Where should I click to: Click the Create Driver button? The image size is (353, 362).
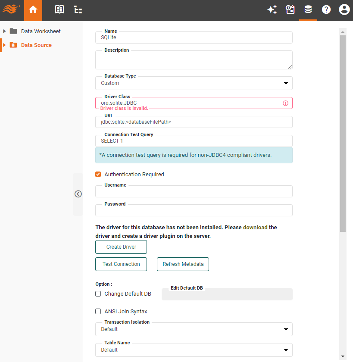(x=121, y=247)
